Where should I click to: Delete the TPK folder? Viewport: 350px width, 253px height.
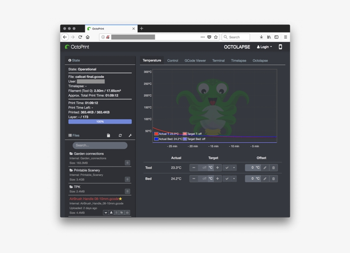(128, 191)
